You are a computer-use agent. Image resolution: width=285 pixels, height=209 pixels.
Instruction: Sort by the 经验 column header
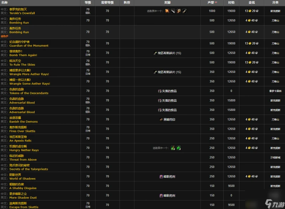(x=231, y=2)
